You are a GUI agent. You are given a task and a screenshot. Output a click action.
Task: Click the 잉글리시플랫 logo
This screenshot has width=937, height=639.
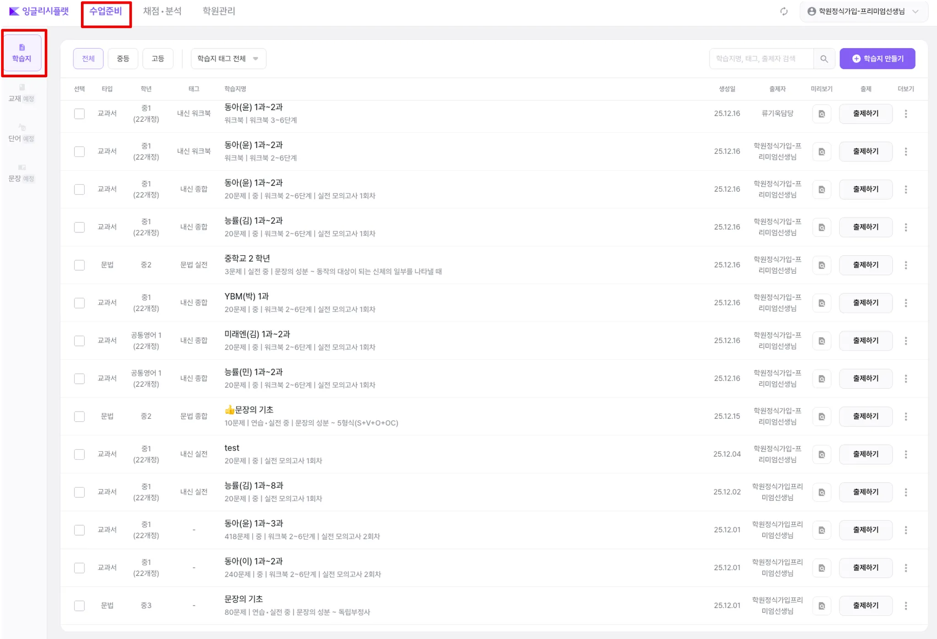pyautogui.click(x=39, y=11)
